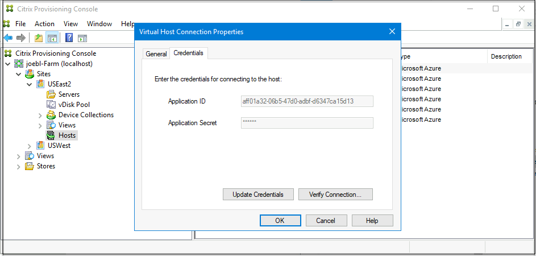Click the forward arrow toolbar icon

21,38
